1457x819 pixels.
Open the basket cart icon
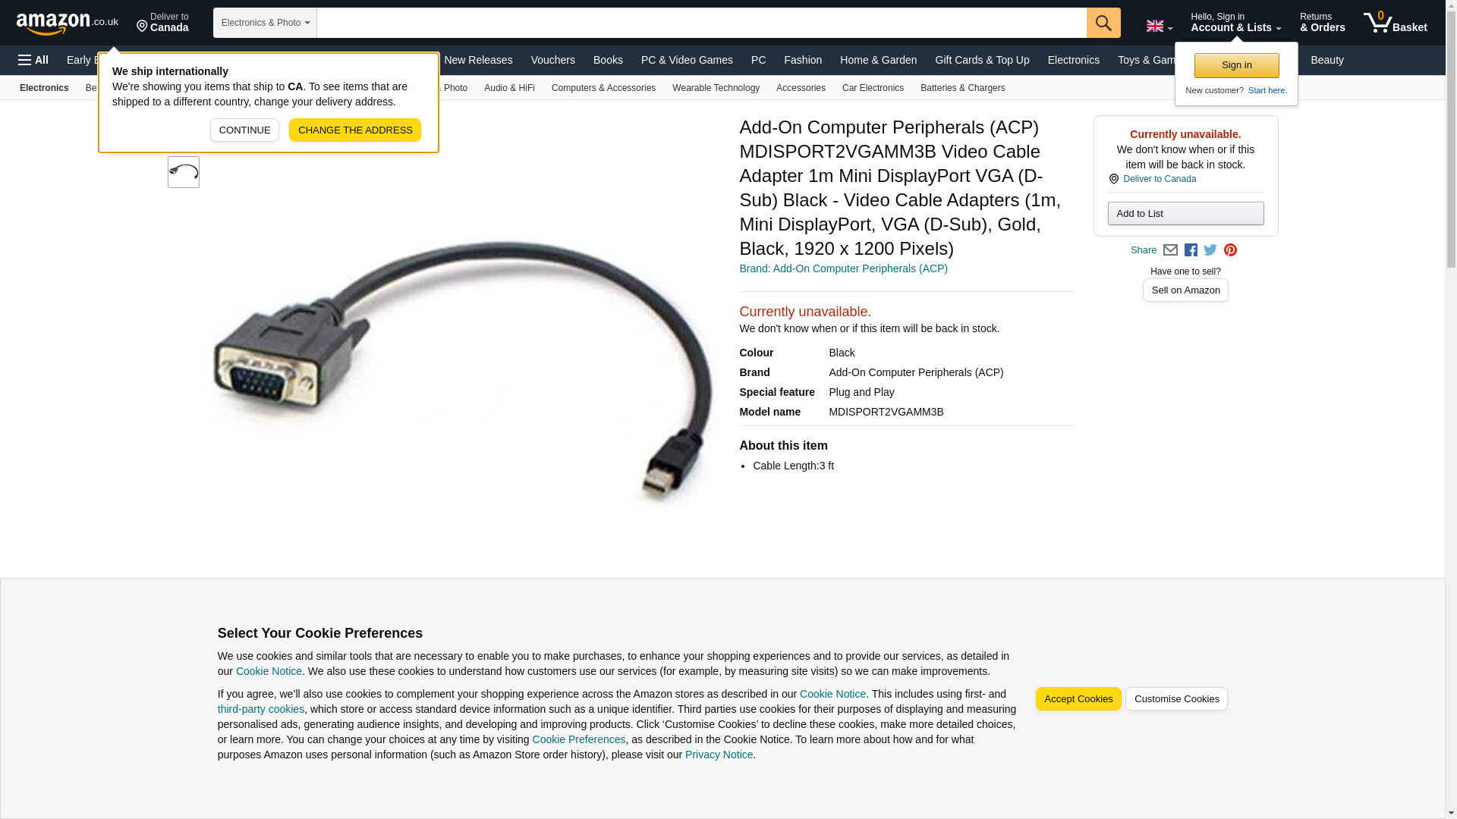[1395, 22]
